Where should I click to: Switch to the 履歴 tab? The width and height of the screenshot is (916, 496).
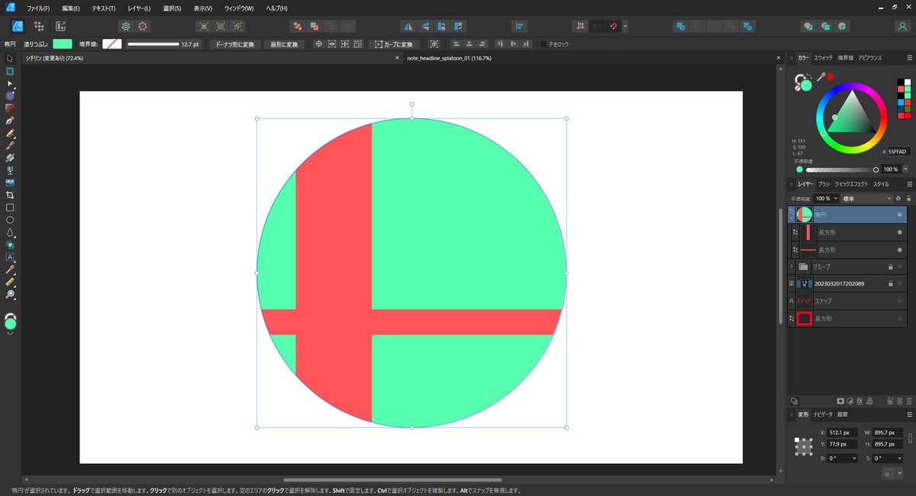pos(843,414)
